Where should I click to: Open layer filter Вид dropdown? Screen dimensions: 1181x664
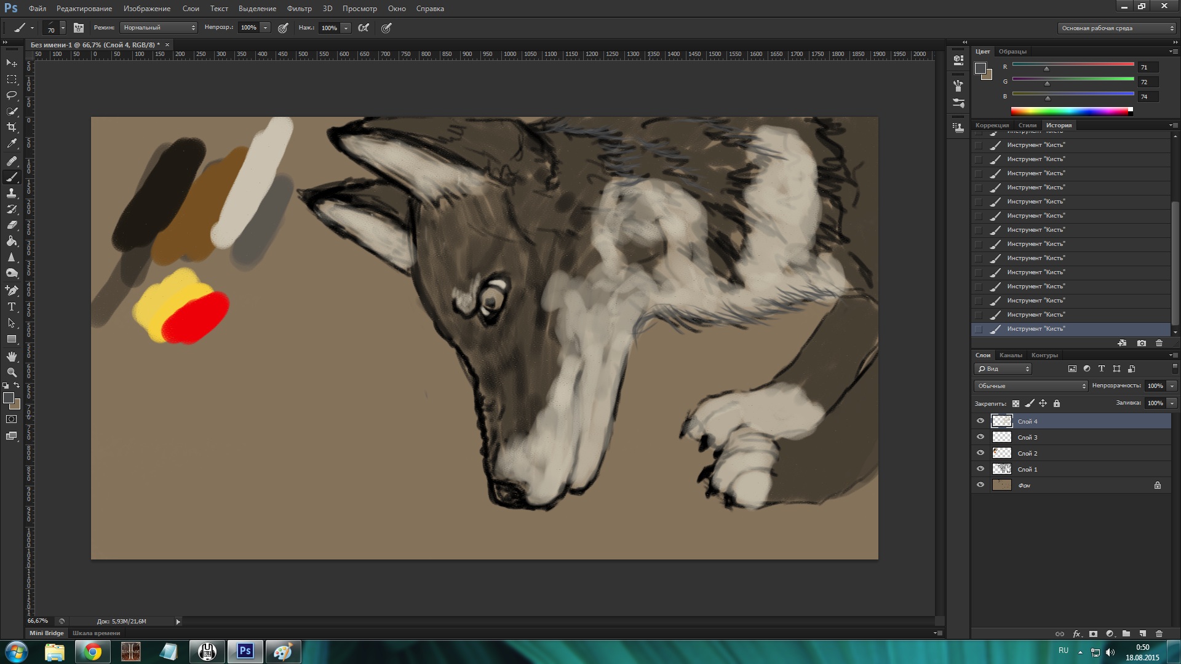1003,369
